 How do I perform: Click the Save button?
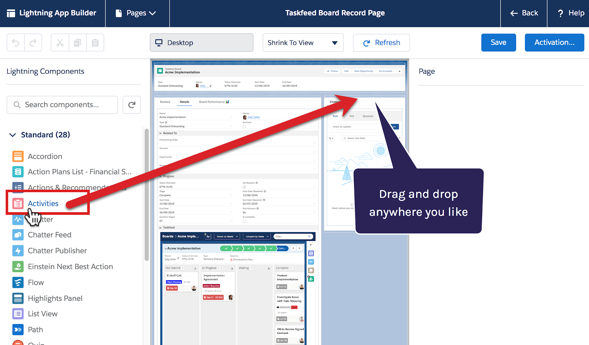(498, 43)
